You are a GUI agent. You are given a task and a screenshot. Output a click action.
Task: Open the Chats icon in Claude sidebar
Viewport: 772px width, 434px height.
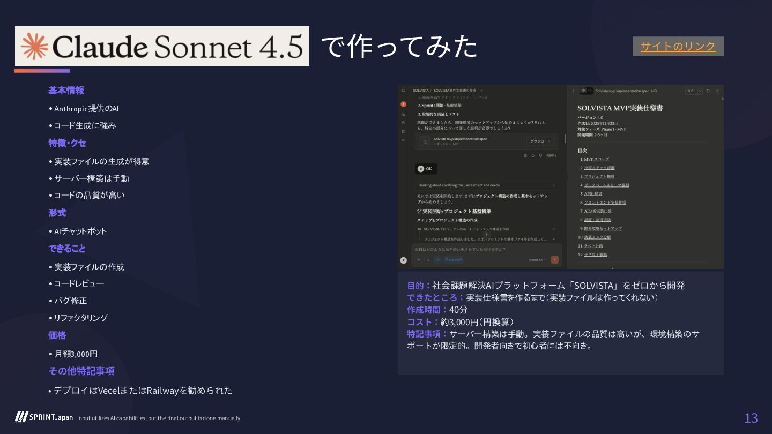403,114
